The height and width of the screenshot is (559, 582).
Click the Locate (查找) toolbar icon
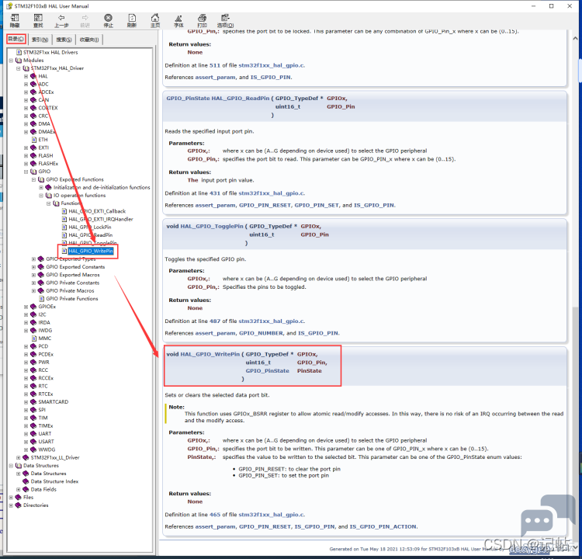pos(38,21)
